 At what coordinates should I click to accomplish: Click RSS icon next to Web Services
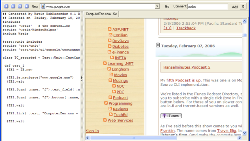tap(105, 120)
